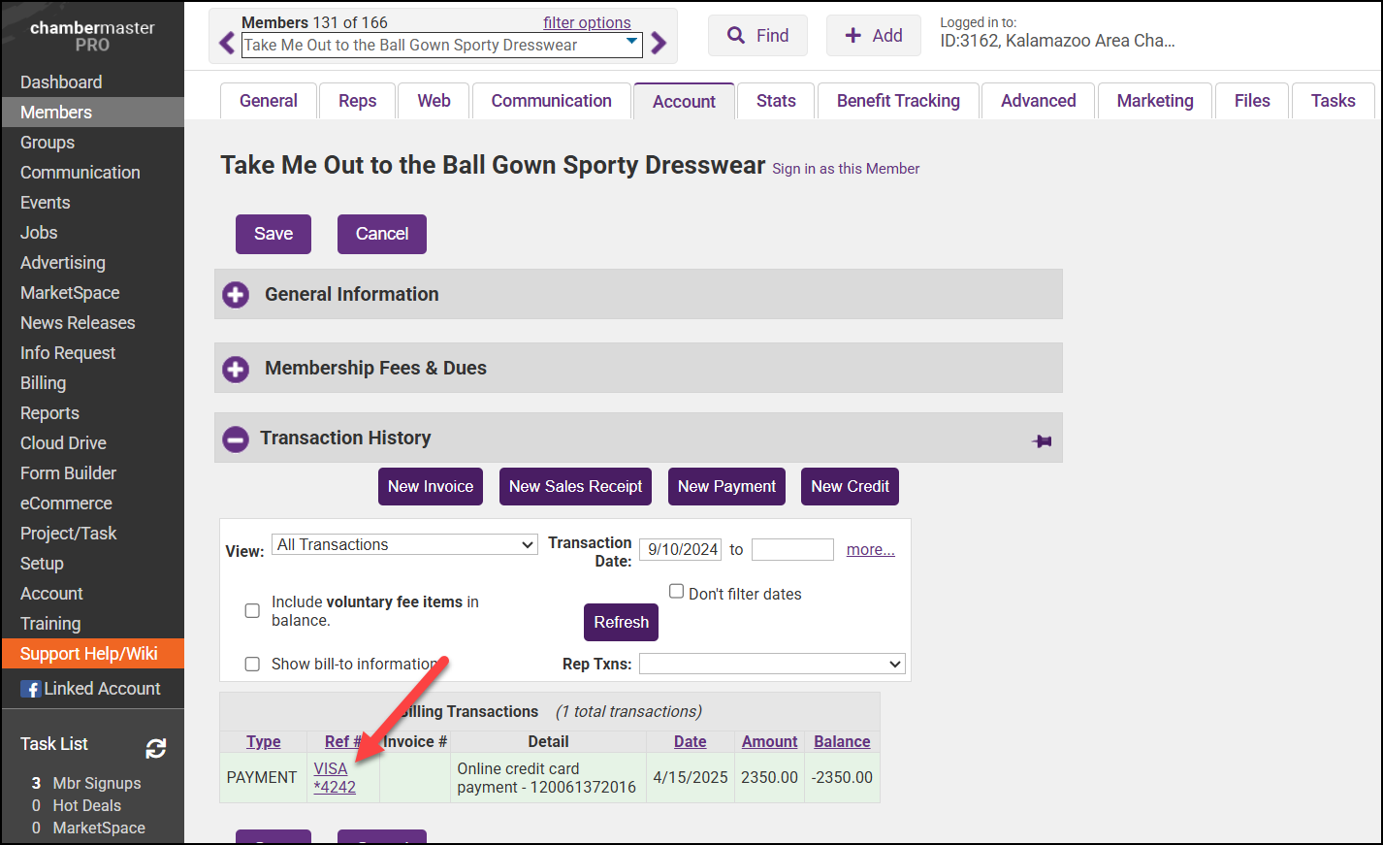Expand Membership Fees & Dues plus icon
Viewport: 1383px width, 845px height.
[x=236, y=369]
